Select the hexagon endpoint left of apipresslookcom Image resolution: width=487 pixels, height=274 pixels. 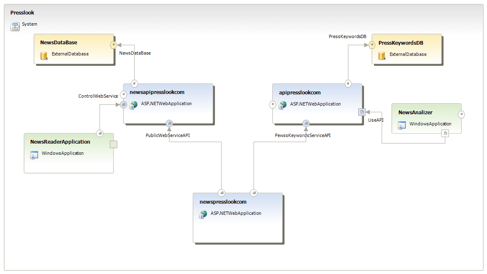pos(272,105)
